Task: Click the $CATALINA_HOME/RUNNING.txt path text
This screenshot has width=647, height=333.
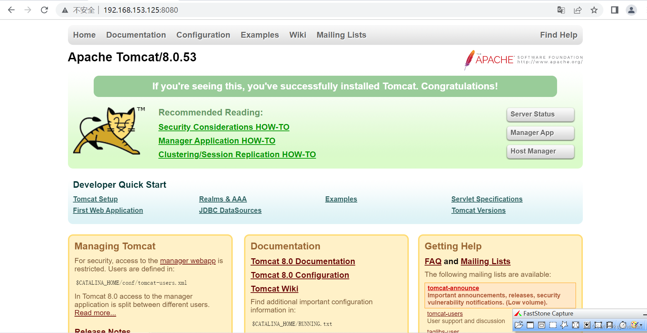Action: 292,324
